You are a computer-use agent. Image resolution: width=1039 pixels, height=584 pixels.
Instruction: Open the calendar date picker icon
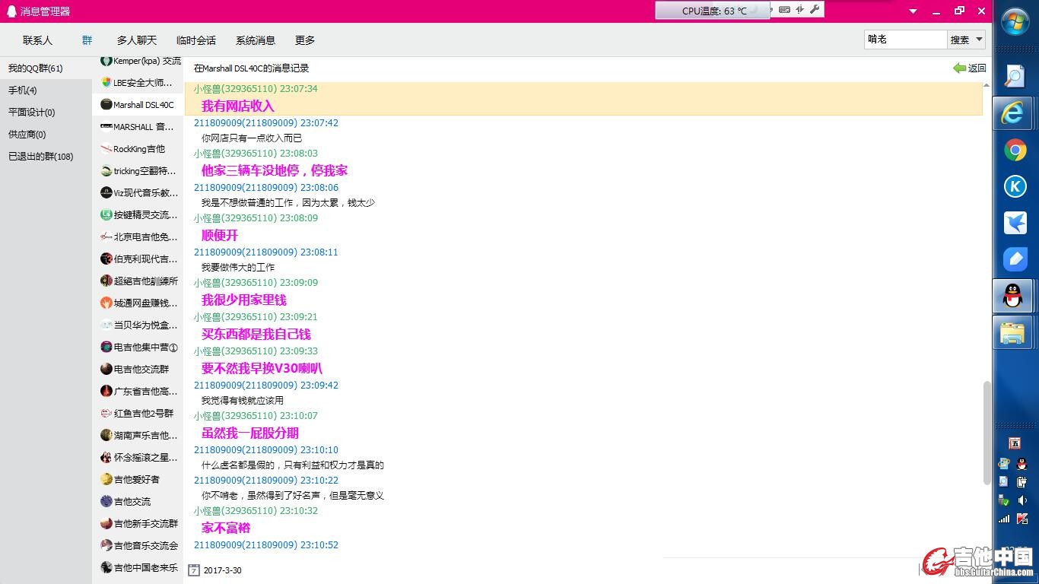click(x=194, y=570)
